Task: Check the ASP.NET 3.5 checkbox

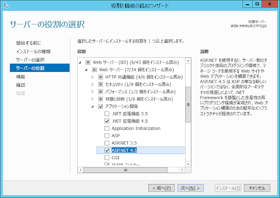Action: coord(107,143)
